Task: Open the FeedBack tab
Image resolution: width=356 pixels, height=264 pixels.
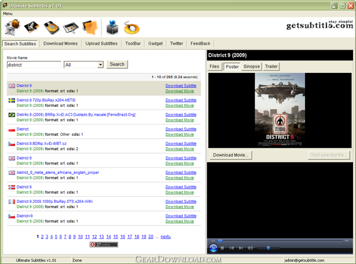Action: (201, 43)
